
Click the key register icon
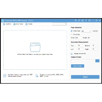point(79,20)
